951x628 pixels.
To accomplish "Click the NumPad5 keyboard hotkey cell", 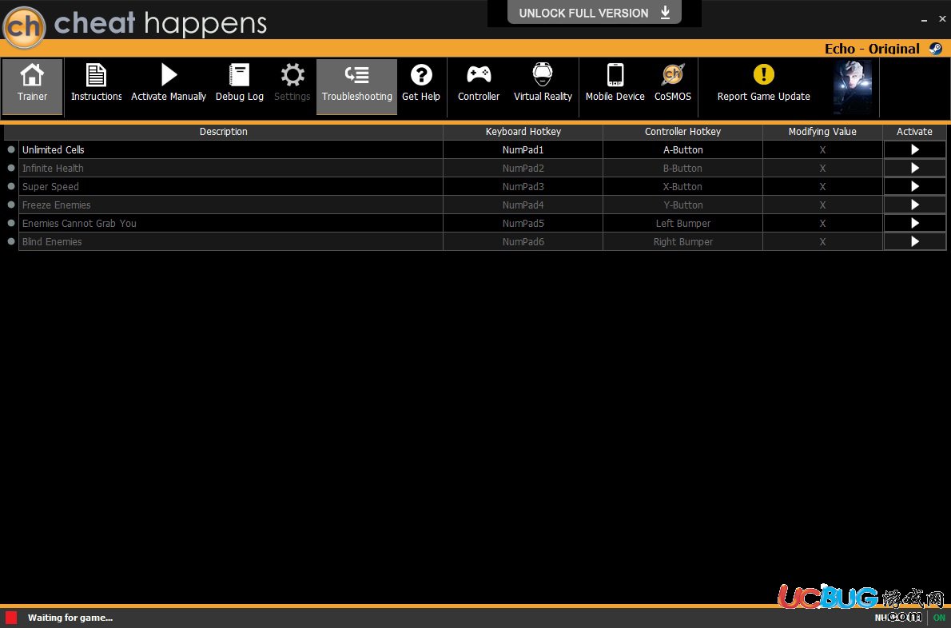I will 523,223.
